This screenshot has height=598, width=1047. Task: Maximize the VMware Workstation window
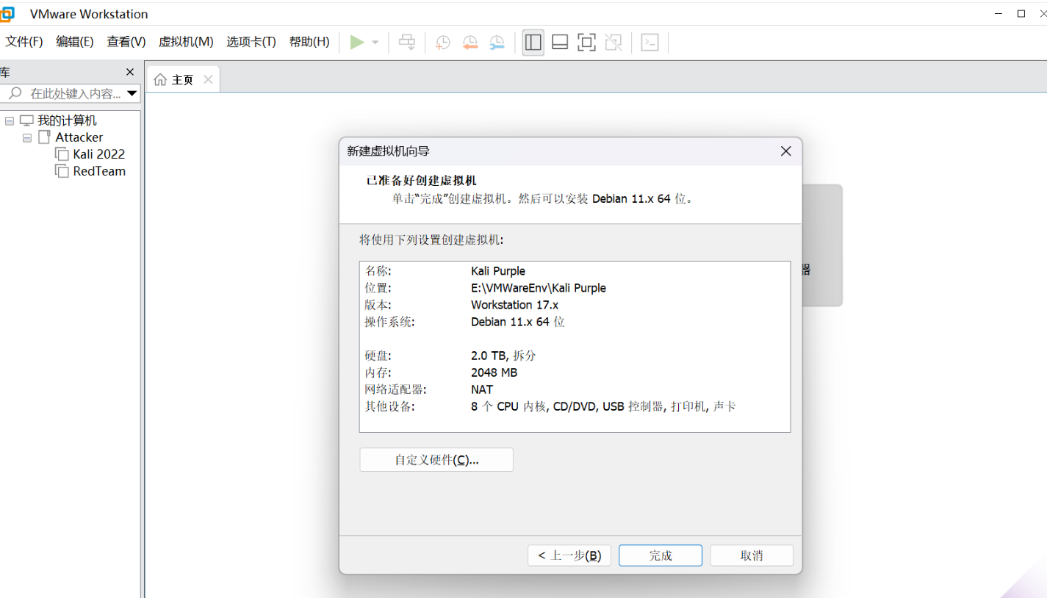[x=1021, y=13]
